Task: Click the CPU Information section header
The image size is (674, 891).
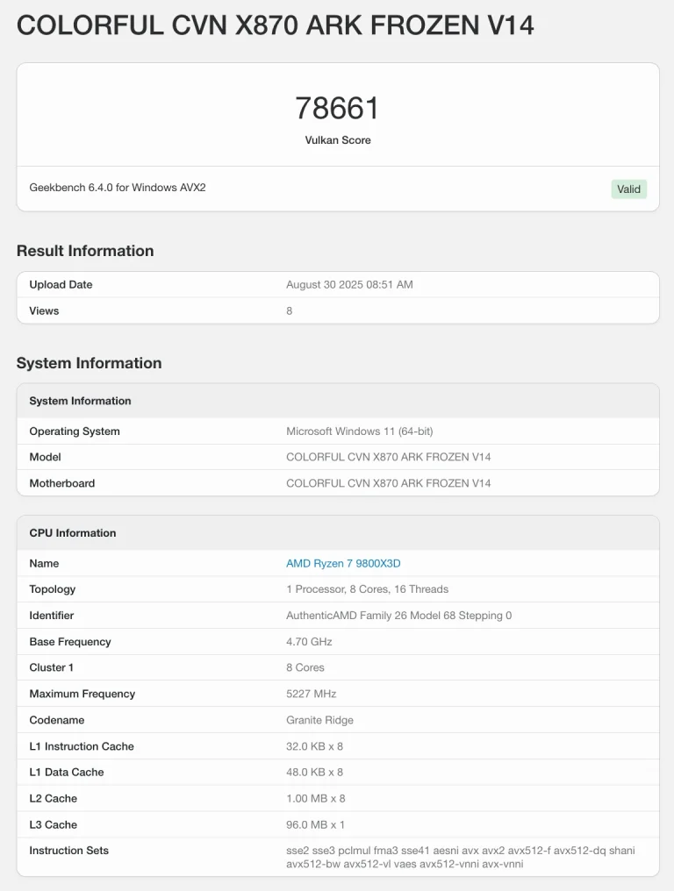Action: click(x=72, y=532)
